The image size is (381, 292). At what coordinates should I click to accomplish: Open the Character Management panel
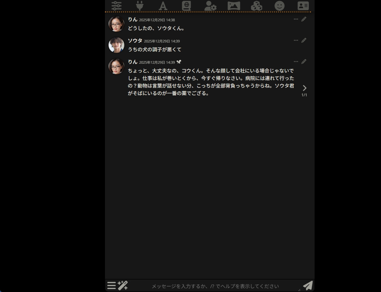[303, 6]
